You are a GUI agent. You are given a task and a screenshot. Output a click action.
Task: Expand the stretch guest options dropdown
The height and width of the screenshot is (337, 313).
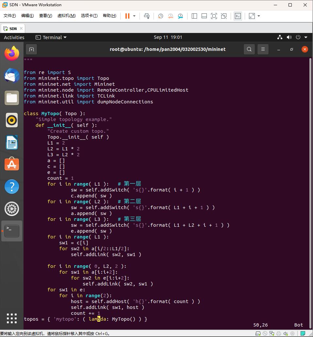click(x=259, y=16)
